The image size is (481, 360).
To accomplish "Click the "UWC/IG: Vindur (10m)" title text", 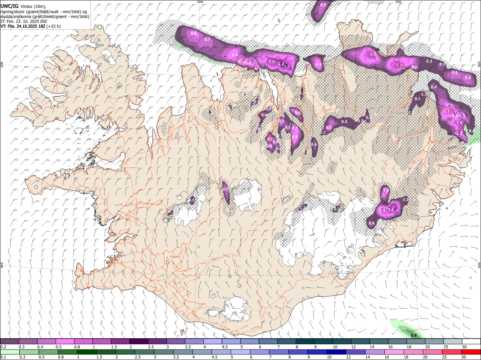I will (x=23, y=6).
